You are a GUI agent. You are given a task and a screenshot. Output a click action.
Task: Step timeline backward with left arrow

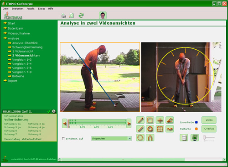(65, 123)
